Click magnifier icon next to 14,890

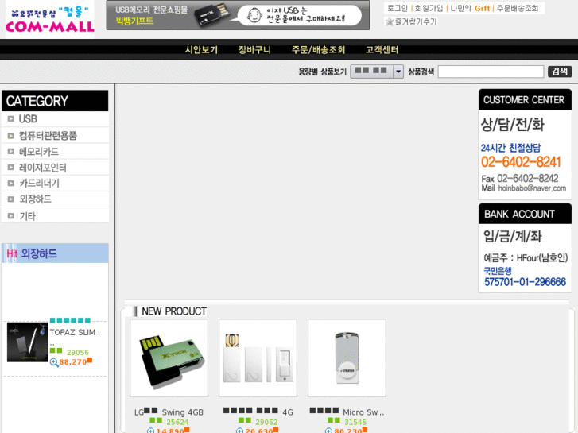click(150, 431)
